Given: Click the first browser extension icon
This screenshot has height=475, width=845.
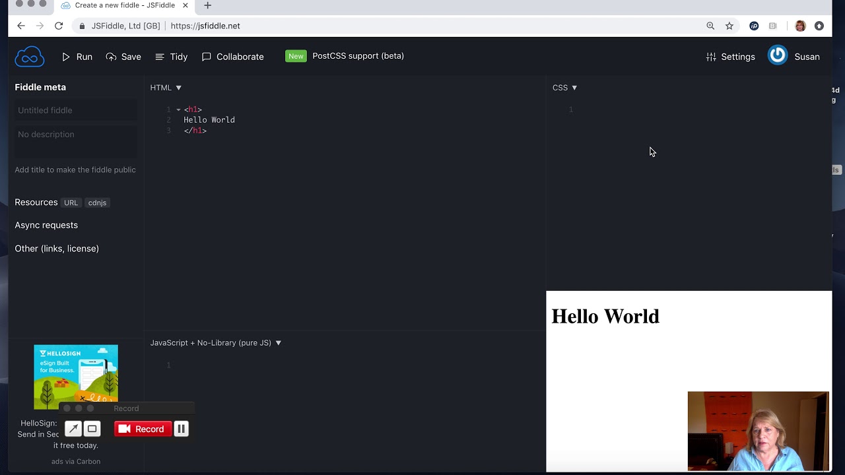Looking at the screenshot, I should click(754, 26).
